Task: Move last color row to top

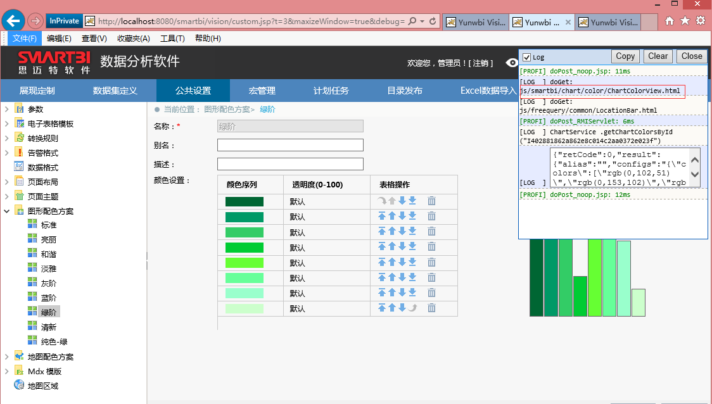Action: click(382, 308)
